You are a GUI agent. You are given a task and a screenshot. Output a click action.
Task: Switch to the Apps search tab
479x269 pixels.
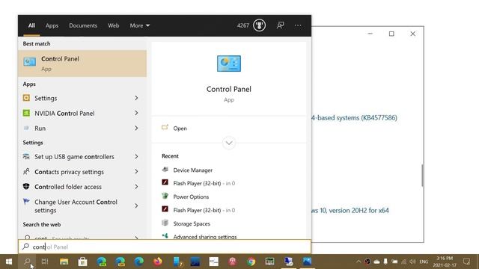pos(52,25)
